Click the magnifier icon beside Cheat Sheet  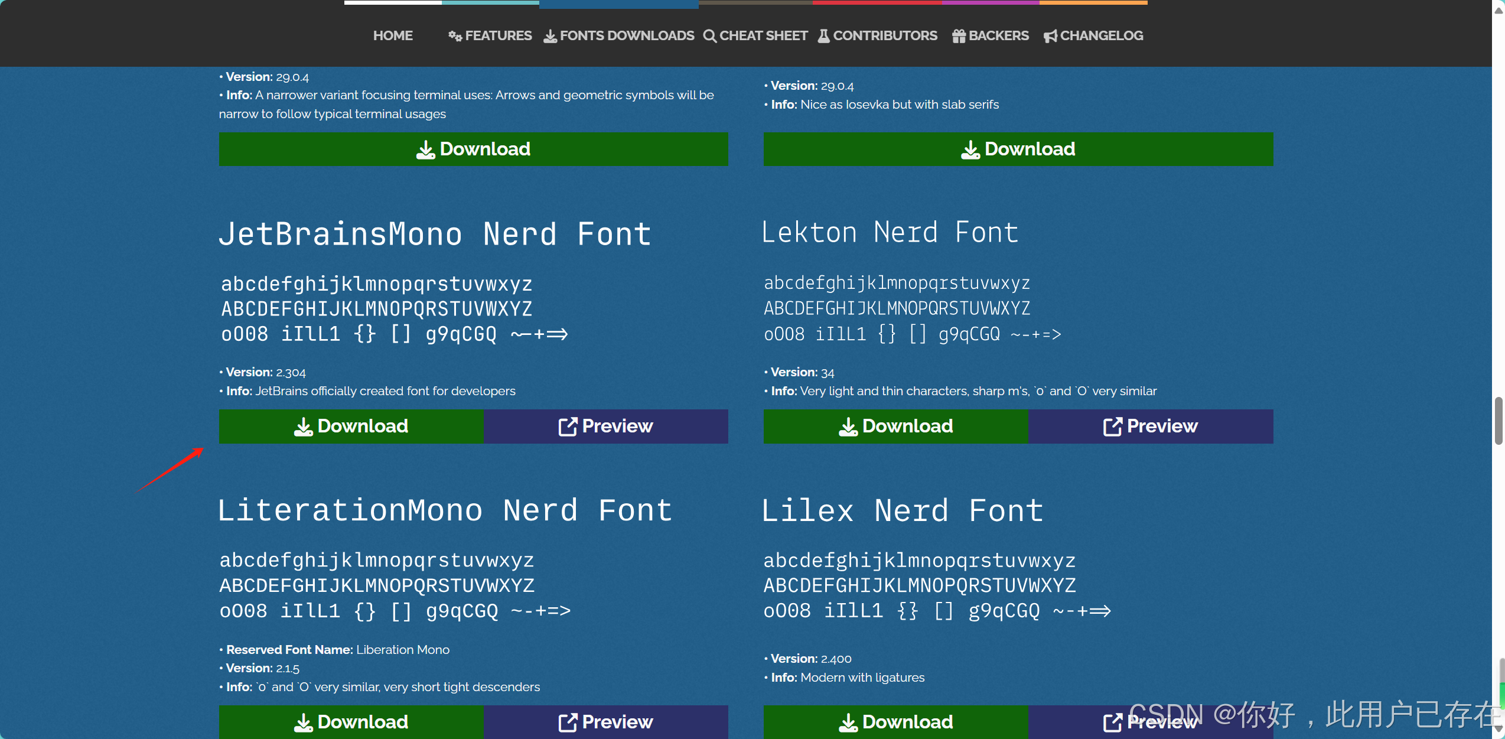(x=709, y=36)
